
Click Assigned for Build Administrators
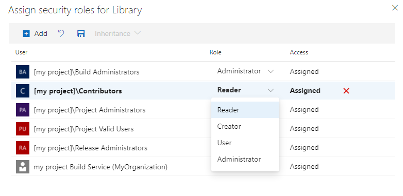pos(304,71)
